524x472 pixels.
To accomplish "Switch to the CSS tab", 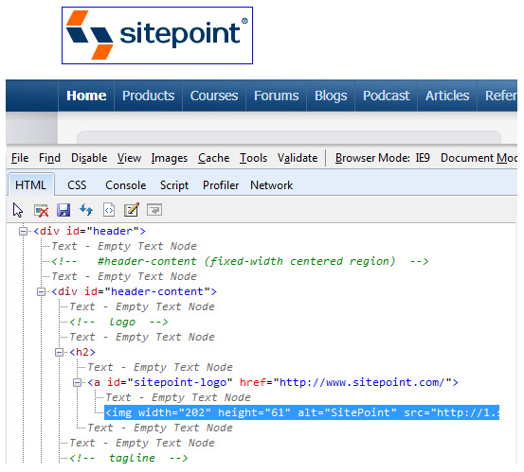I will (x=77, y=185).
